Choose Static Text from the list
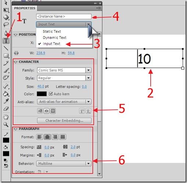 (x=52, y=32)
